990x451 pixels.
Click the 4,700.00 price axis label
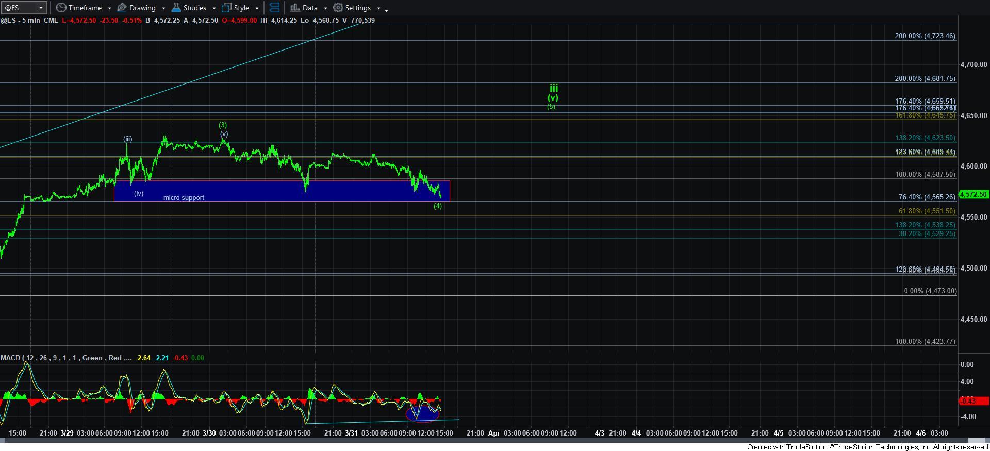coord(973,64)
